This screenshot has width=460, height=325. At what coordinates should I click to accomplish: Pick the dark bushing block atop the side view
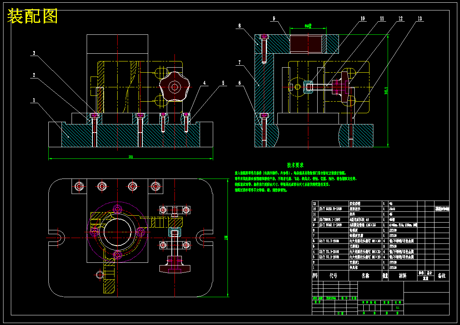(306, 44)
